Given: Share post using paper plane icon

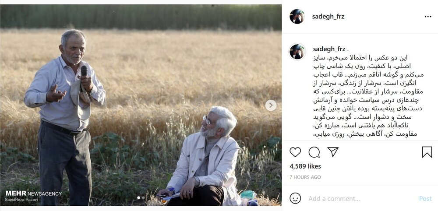Looking at the screenshot, I should point(333,152).
